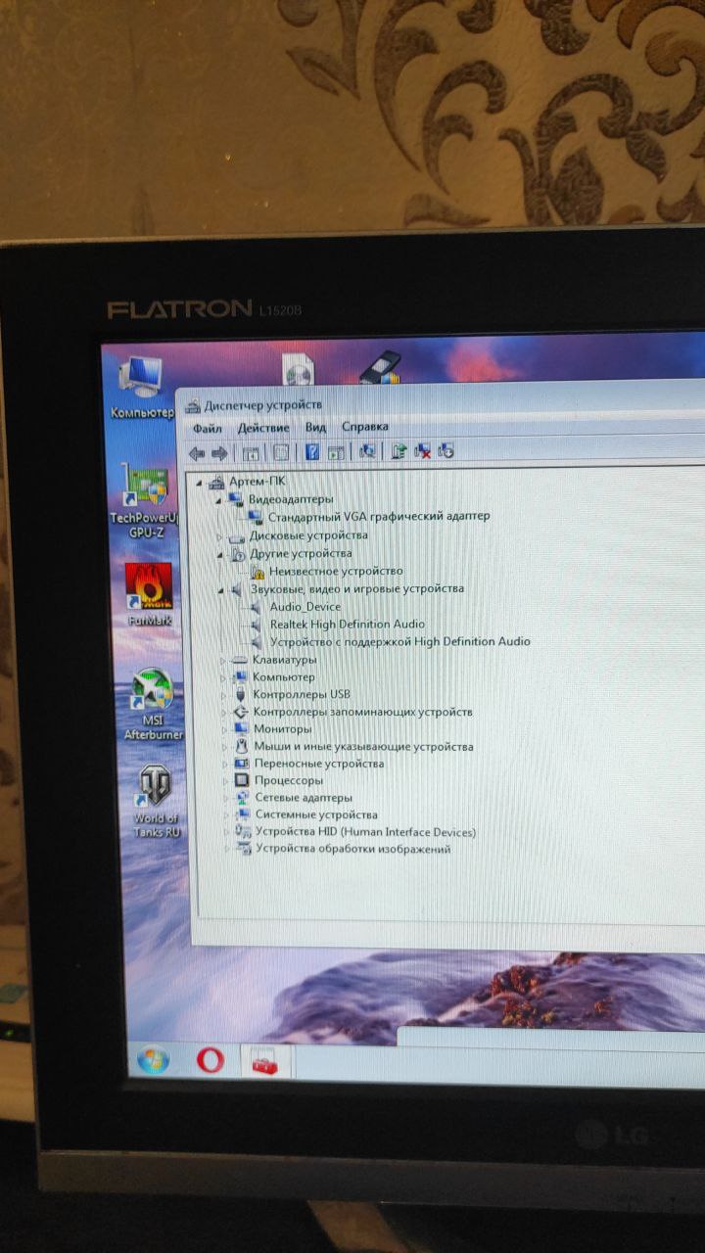Expand Устройства HID (Human Interface Devices)
This screenshot has width=705, height=1253.
pyautogui.click(x=226, y=832)
